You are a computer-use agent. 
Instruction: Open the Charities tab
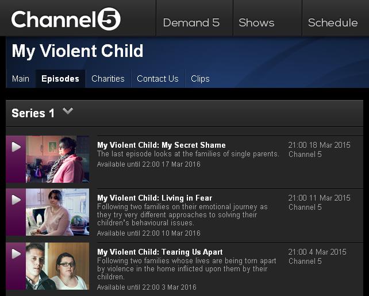pos(108,79)
